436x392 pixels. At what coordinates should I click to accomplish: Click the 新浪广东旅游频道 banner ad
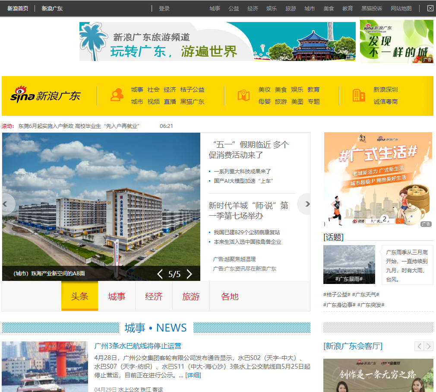(x=218, y=41)
